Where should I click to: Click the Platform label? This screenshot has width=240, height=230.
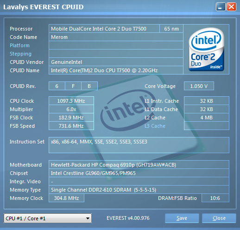[x=19, y=45]
